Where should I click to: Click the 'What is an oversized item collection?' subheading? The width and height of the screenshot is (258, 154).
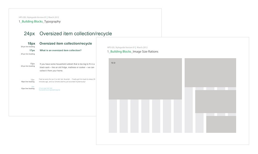tap(60, 50)
